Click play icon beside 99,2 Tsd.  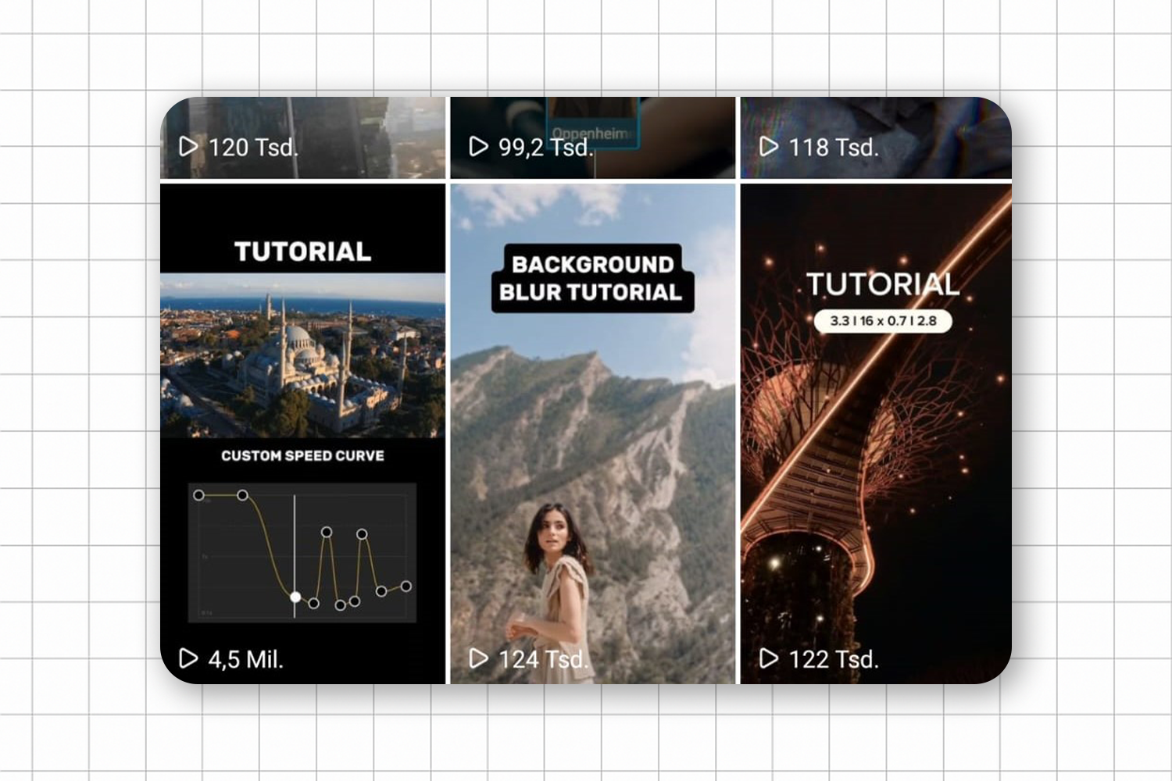point(478,147)
